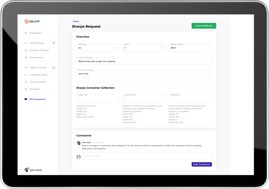
Task: Click the Comments section heading
Action: pyautogui.click(x=84, y=135)
